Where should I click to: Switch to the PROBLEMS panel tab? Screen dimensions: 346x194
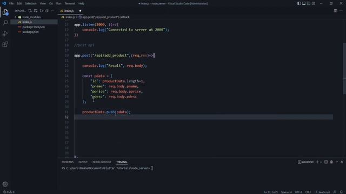point(68,162)
